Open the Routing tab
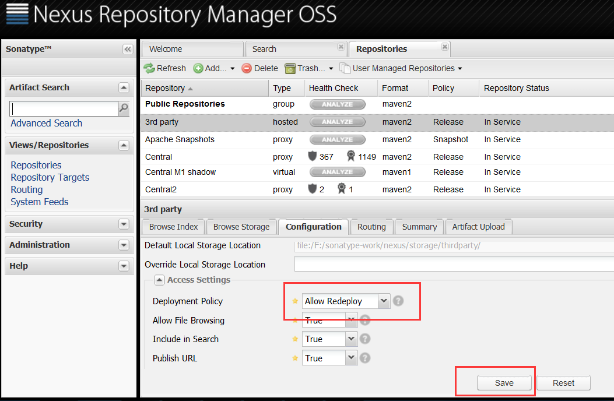614x401 pixels. (371, 227)
